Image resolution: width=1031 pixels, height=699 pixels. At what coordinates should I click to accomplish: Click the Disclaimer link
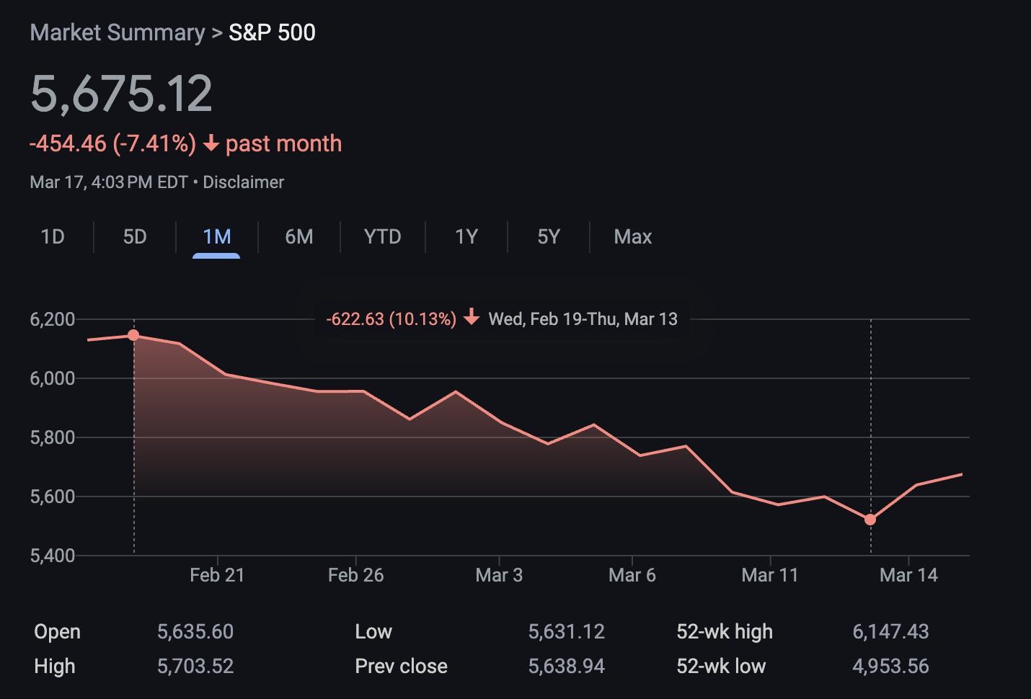tap(243, 182)
